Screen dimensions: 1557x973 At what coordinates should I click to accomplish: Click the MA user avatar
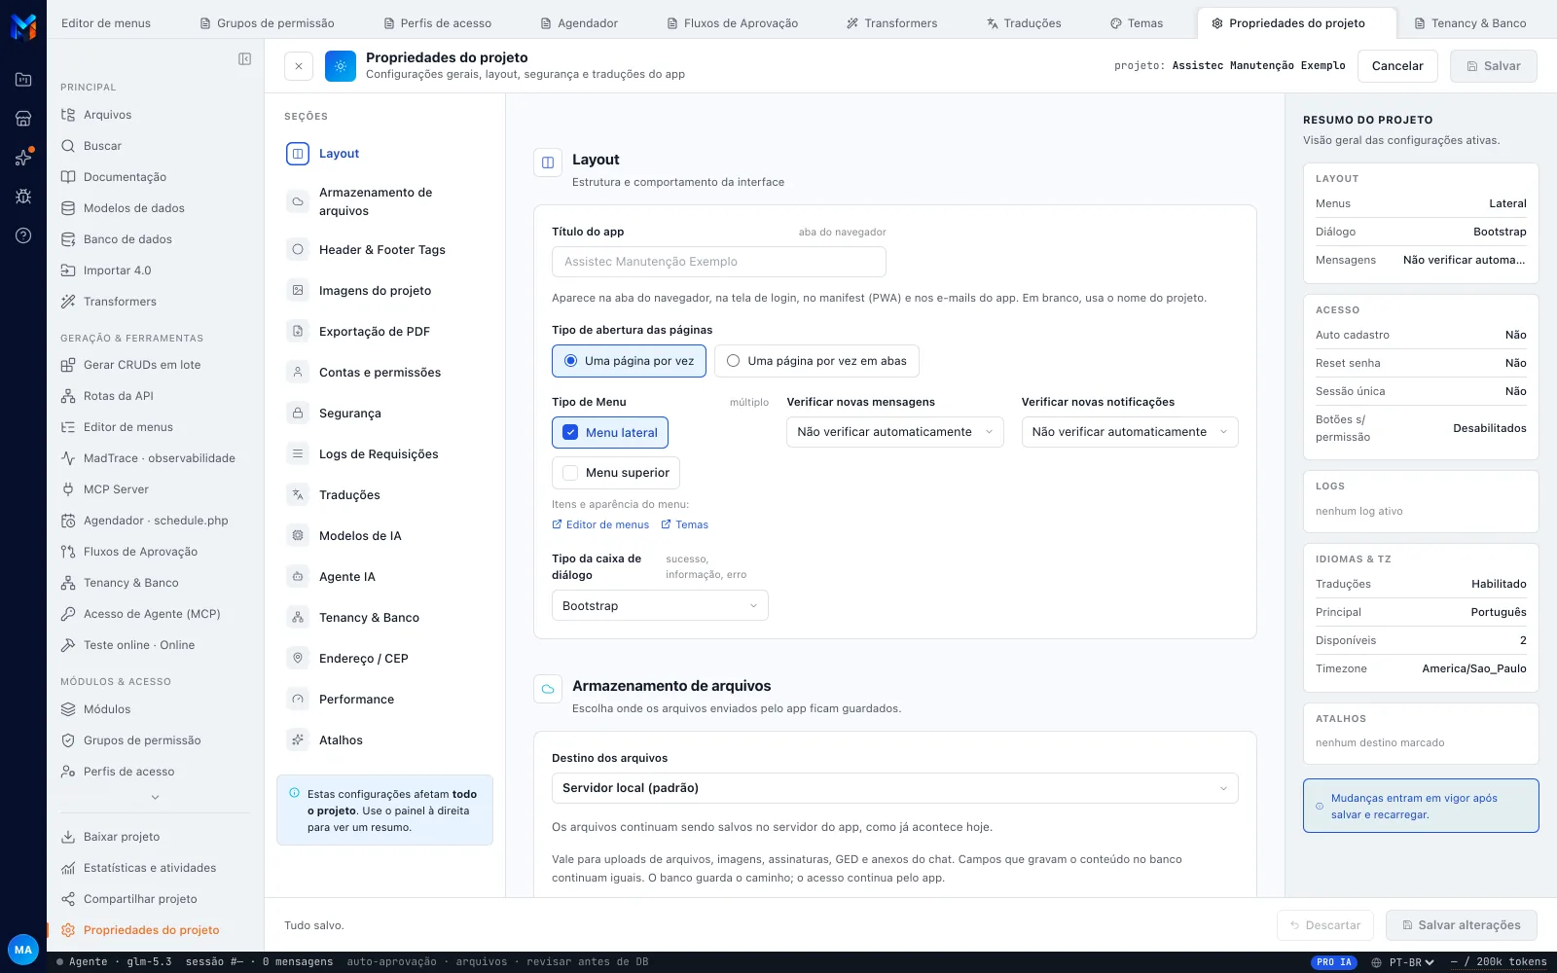23,950
